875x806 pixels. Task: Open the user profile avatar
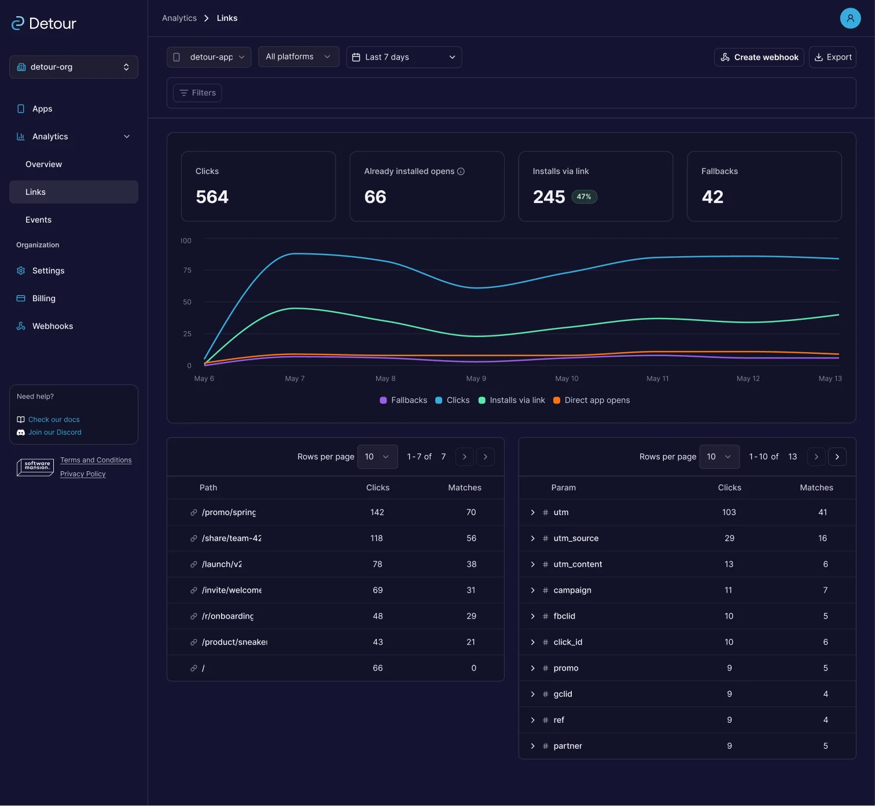(x=850, y=19)
